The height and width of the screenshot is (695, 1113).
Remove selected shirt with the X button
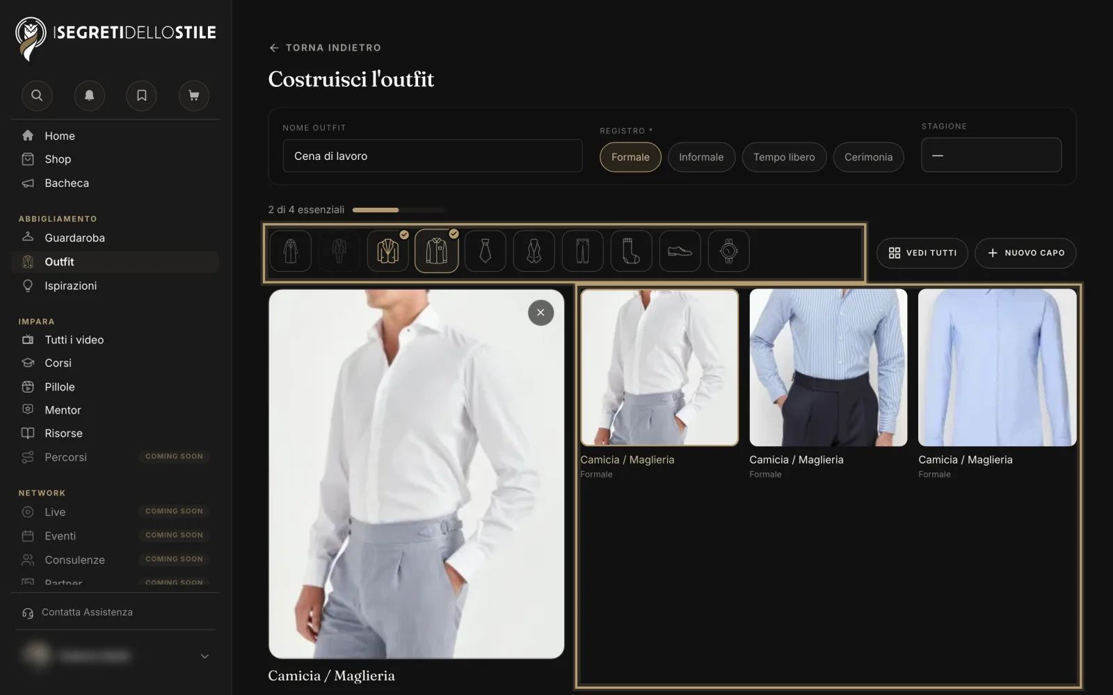541,313
